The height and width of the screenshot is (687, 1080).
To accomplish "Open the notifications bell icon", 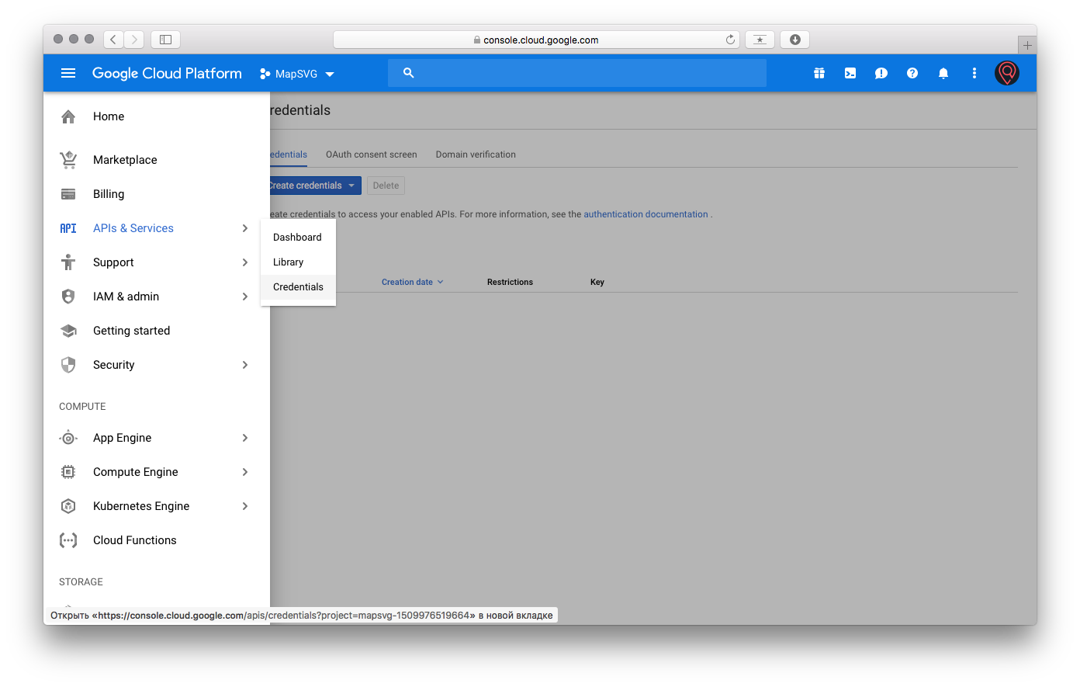I will (943, 73).
